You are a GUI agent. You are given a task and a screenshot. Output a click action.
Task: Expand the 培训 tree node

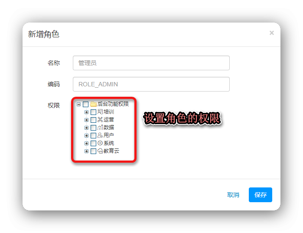pyautogui.click(x=86, y=112)
